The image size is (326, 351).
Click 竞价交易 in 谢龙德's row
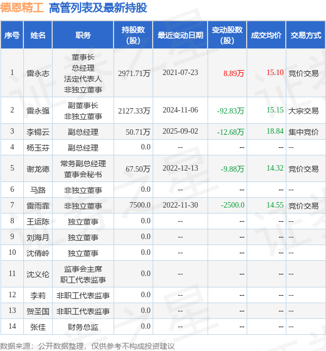303,169
